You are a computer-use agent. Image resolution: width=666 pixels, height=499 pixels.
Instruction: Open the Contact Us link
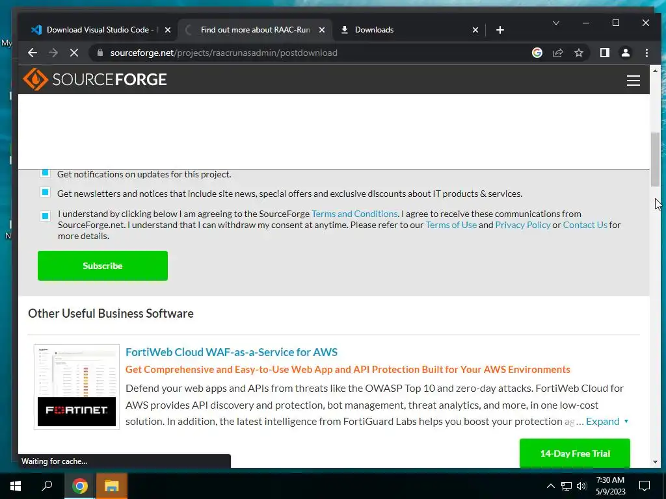(585, 225)
